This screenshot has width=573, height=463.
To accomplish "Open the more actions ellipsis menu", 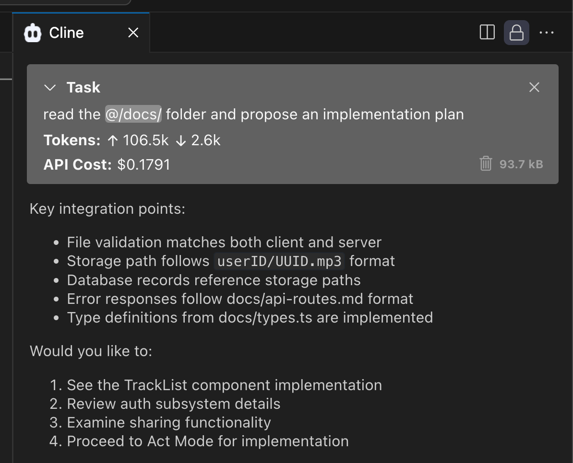I will pyautogui.click(x=546, y=33).
